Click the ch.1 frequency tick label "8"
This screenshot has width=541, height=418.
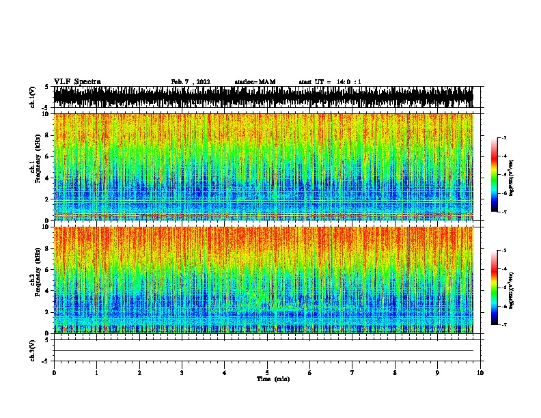[47, 135]
